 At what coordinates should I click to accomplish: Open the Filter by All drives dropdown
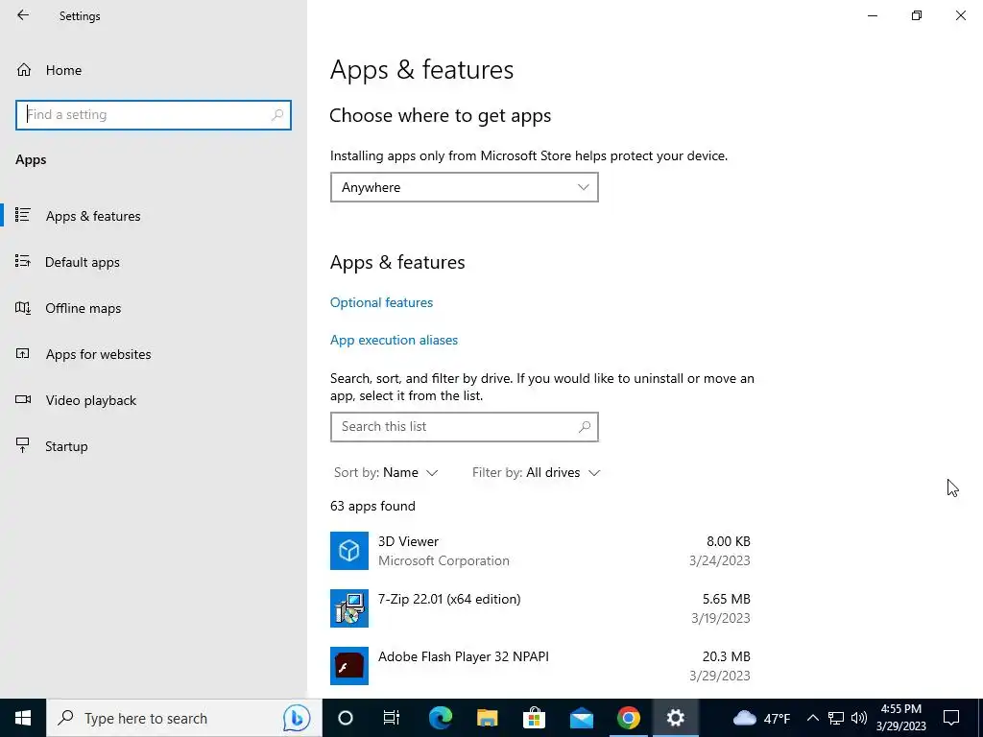pos(536,472)
